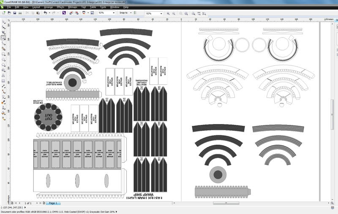Select the Ellipse tool in the toolbox

[x=3, y=60]
